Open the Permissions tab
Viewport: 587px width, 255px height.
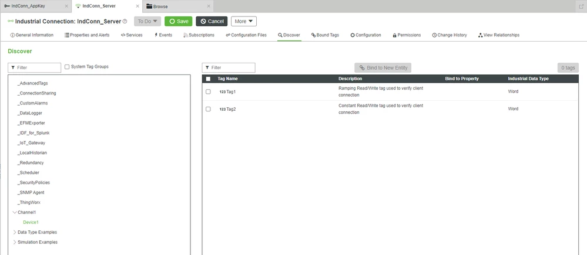(x=407, y=35)
